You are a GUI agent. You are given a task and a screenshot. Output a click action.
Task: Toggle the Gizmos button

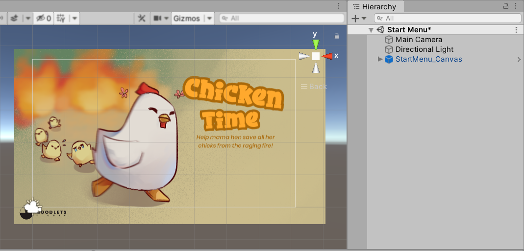tap(186, 18)
